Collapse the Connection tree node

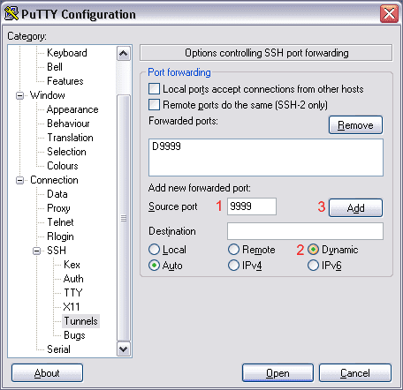coord(19,180)
